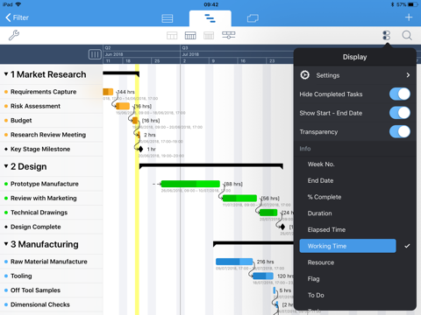Viewport: 421px width, 315px height.
Task: Open Settings in Display panel
Action: (x=355, y=75)
